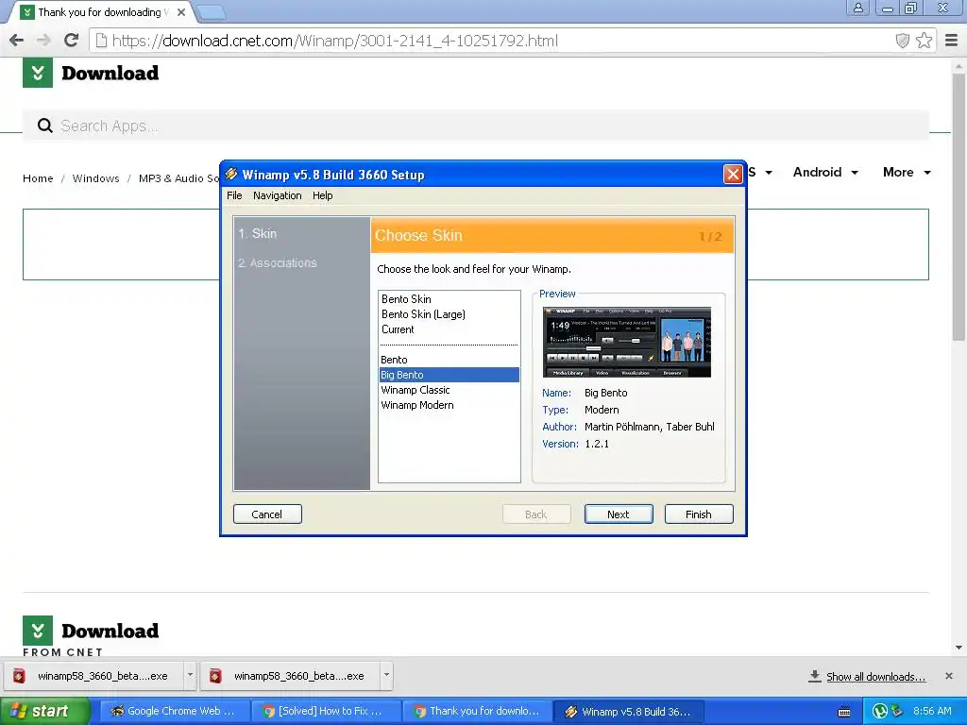Open the Home breadcrumb link

click(38, 178)
